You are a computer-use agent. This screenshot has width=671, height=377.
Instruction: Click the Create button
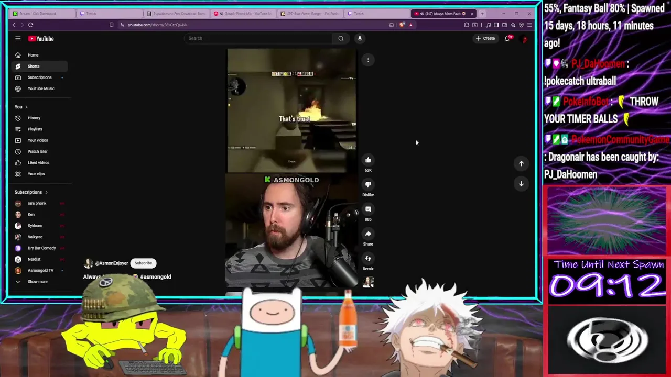485,38
